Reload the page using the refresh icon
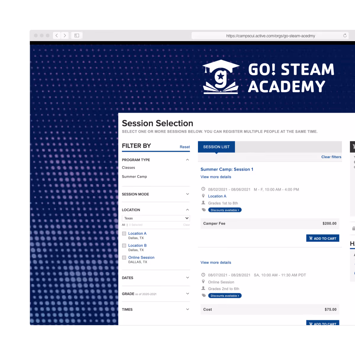Image resolution: width=355 pixels, height=355 pixels. 345,35
